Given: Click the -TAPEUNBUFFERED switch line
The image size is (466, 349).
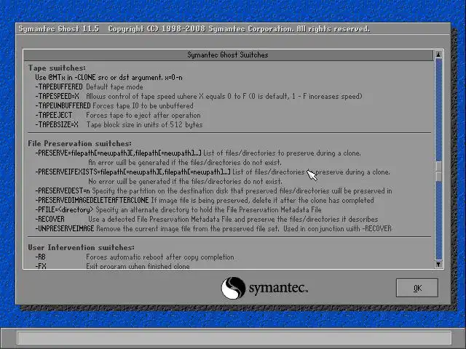Looking at the screenshot, I should [114, 106].
